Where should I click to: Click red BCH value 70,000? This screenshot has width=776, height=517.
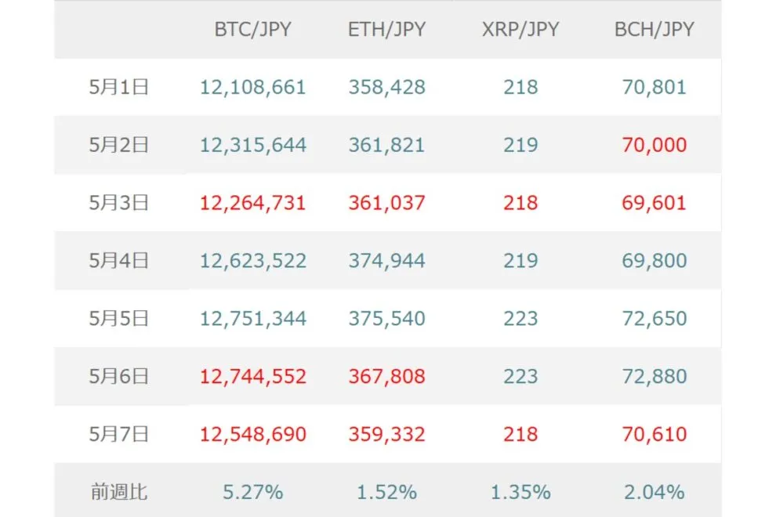coord(655,145)
